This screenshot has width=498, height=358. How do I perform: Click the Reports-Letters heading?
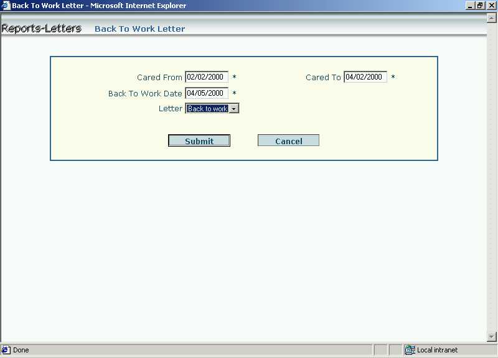41,29
